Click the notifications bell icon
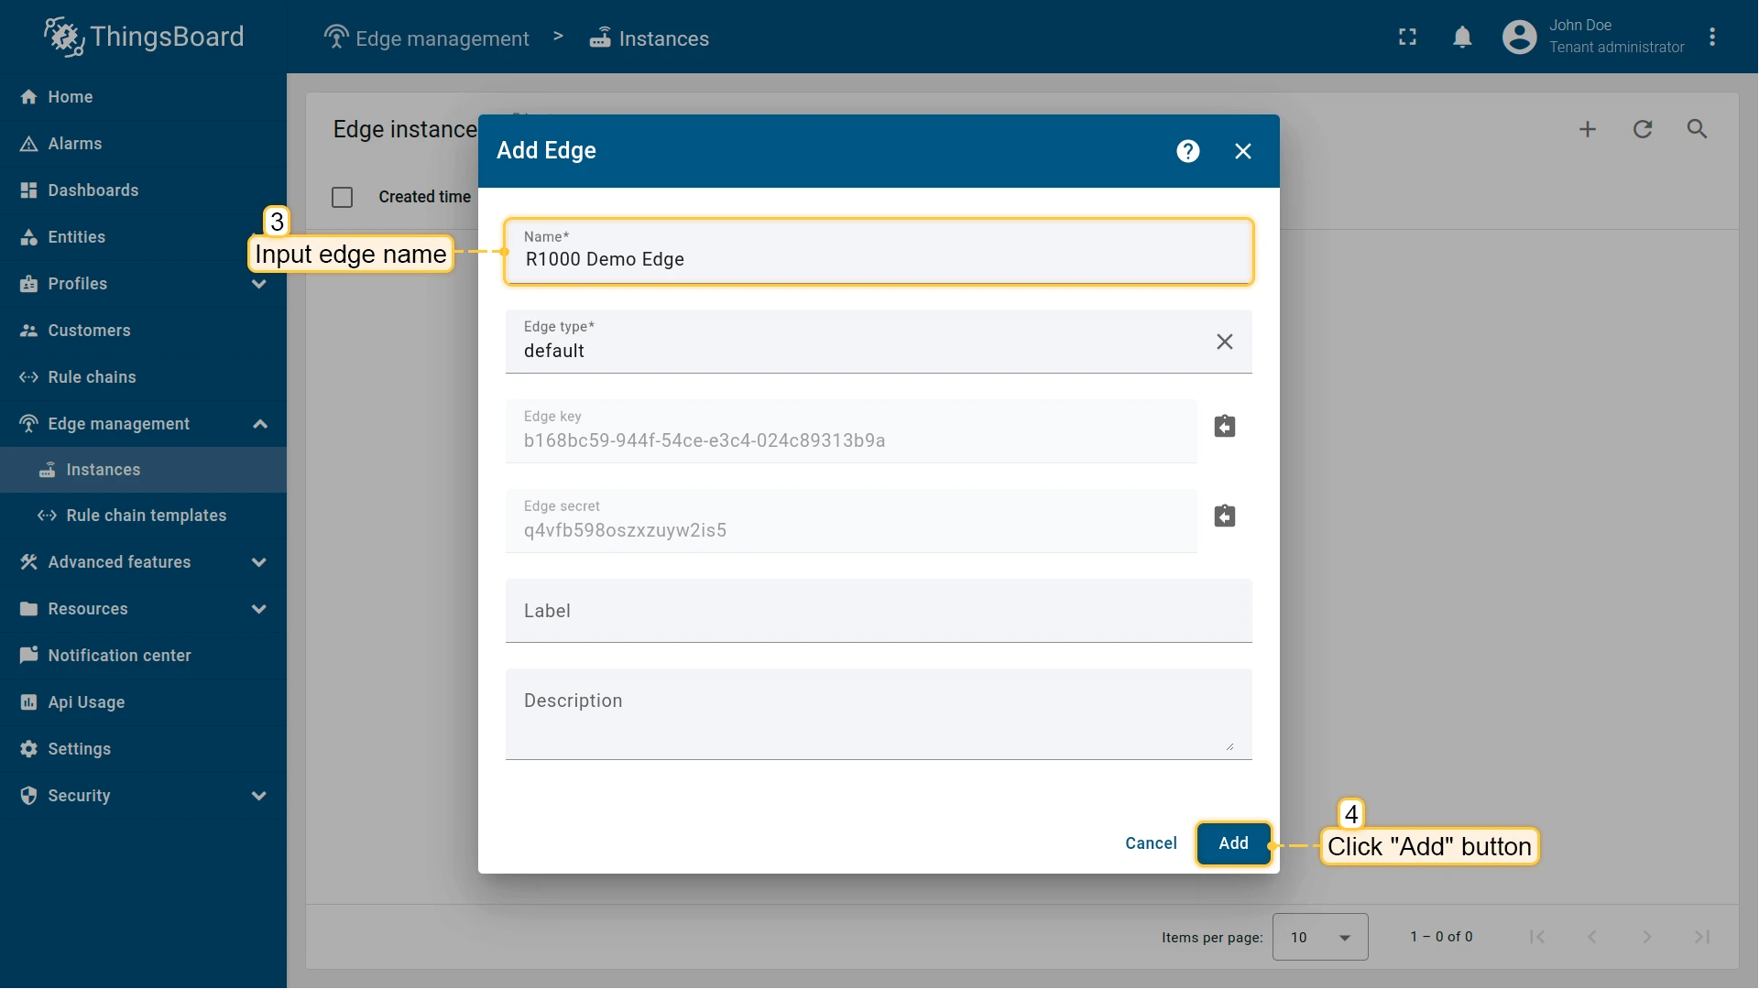The height and width of the screenshot is (989, 1759). [1462, 38]
